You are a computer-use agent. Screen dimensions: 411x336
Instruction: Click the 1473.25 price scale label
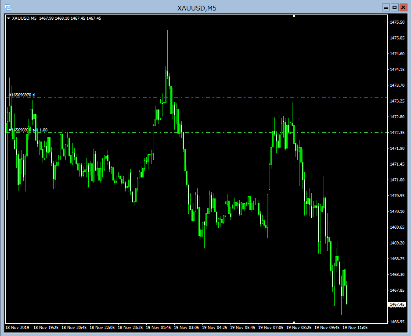[397, 101]
